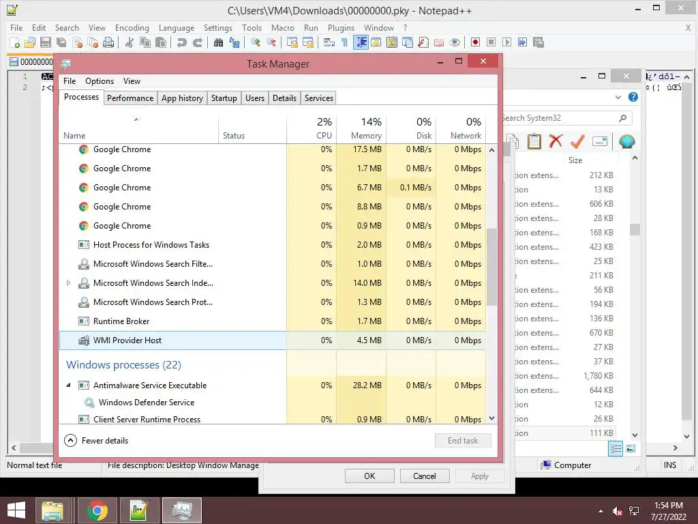Click the End task button
698x524 pixels.
463,441
